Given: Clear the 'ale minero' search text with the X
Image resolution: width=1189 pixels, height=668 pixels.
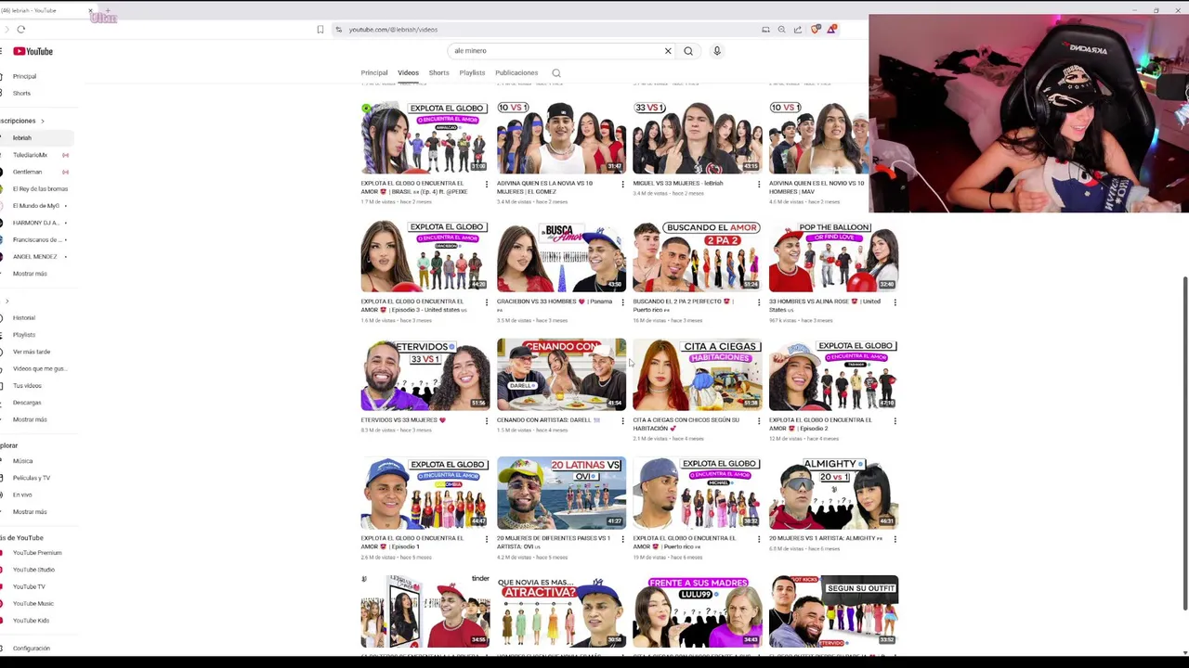Looking at the screenshot, I should pos(668,51).
